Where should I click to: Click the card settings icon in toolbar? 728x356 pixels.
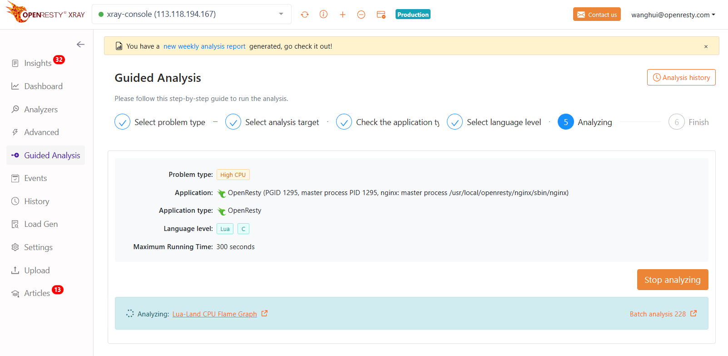[x=381, y=15]
